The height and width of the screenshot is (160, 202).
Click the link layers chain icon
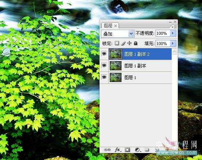(x=107, y=150)
